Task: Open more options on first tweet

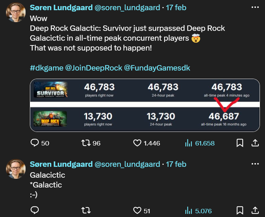Action: coord(255,7)
